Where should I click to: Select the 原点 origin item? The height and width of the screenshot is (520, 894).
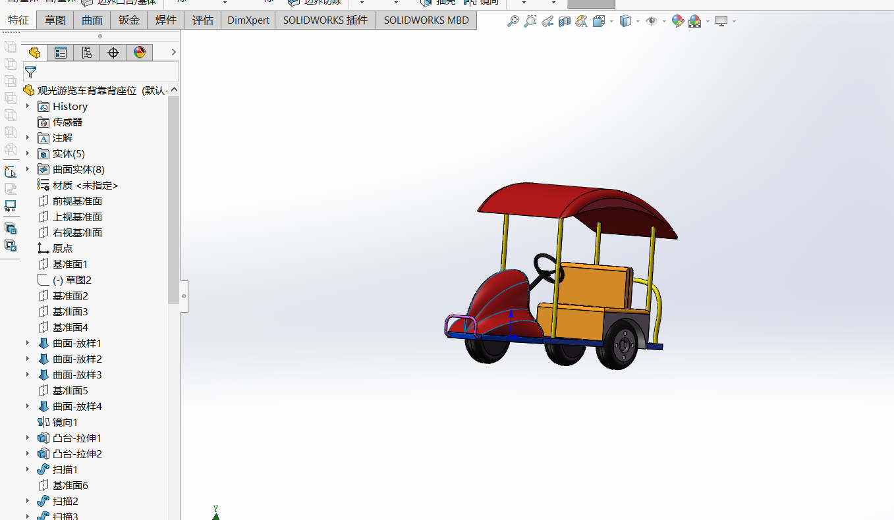coord(55,248)
